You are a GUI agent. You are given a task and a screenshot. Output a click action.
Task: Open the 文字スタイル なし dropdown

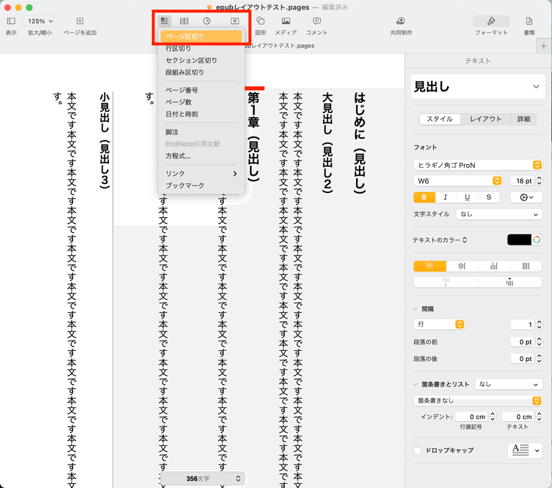pyautogui.click(x=499, y=214)
